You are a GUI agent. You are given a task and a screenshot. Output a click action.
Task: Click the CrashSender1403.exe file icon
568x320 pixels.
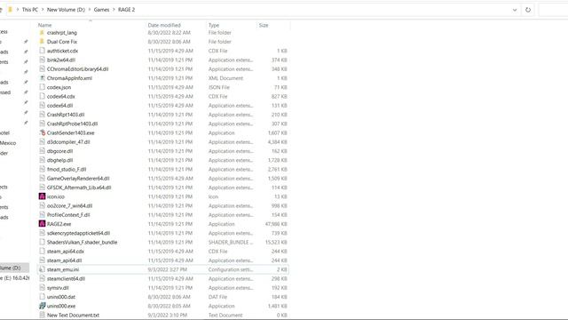[x=42, y=132]
